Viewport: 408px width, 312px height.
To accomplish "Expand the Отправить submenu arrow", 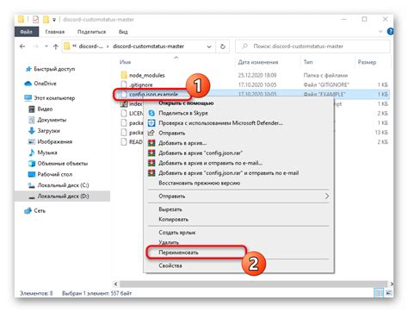I will pos(327,197).
